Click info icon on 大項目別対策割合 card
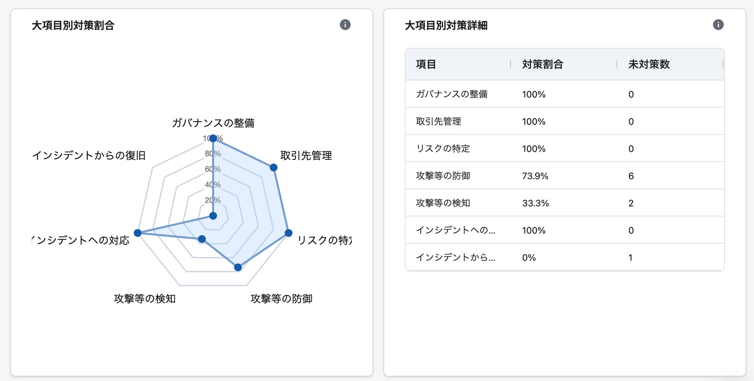Screen dimensions: 754x381 point(345,25)
